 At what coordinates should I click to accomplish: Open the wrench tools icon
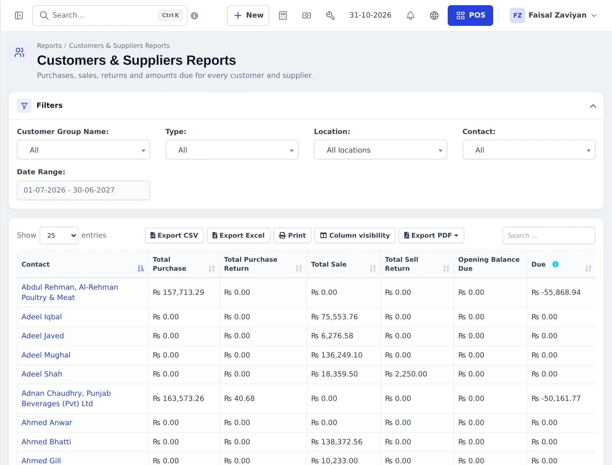tap(330, 15)
